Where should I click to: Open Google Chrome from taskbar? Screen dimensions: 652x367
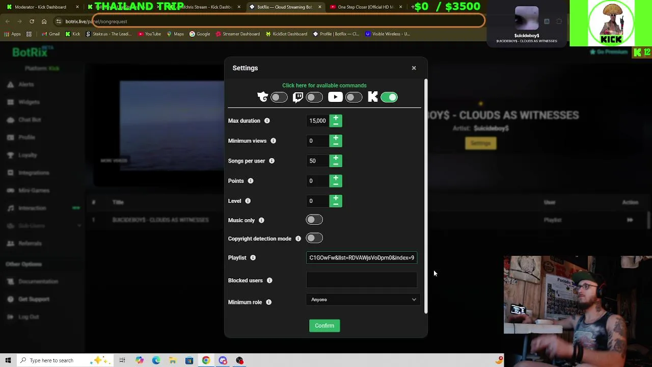click(206, 360)
